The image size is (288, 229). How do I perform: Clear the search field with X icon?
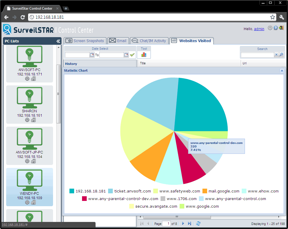pyautogui.click(x=276, y=55)
